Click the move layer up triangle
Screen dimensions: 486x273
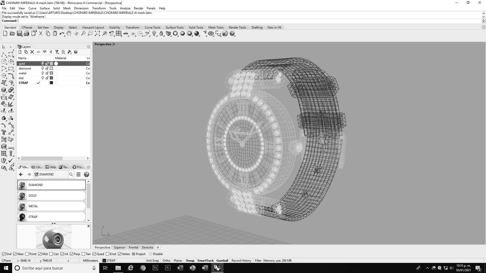(38, 52)
